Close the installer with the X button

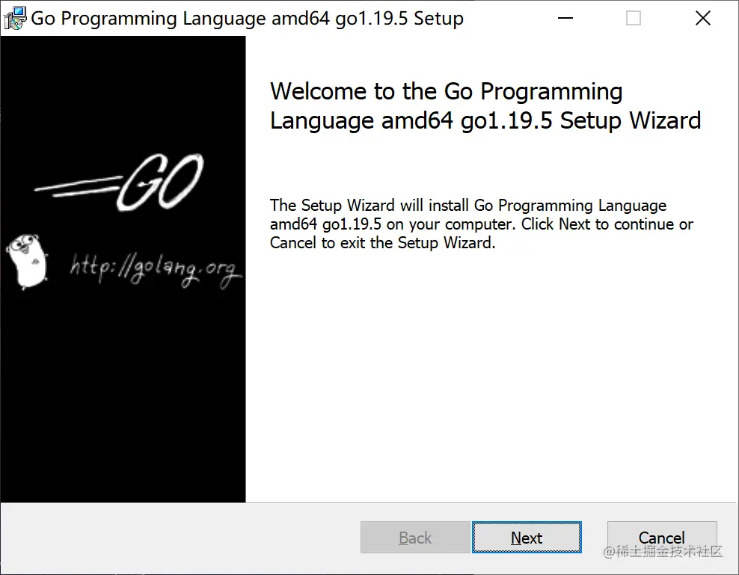tap(702, 18)
